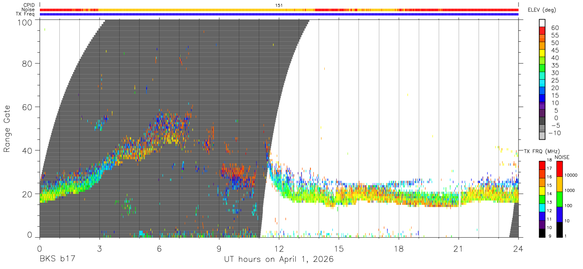Click the 'Range Gate' y-axis title

coord(7,129)
